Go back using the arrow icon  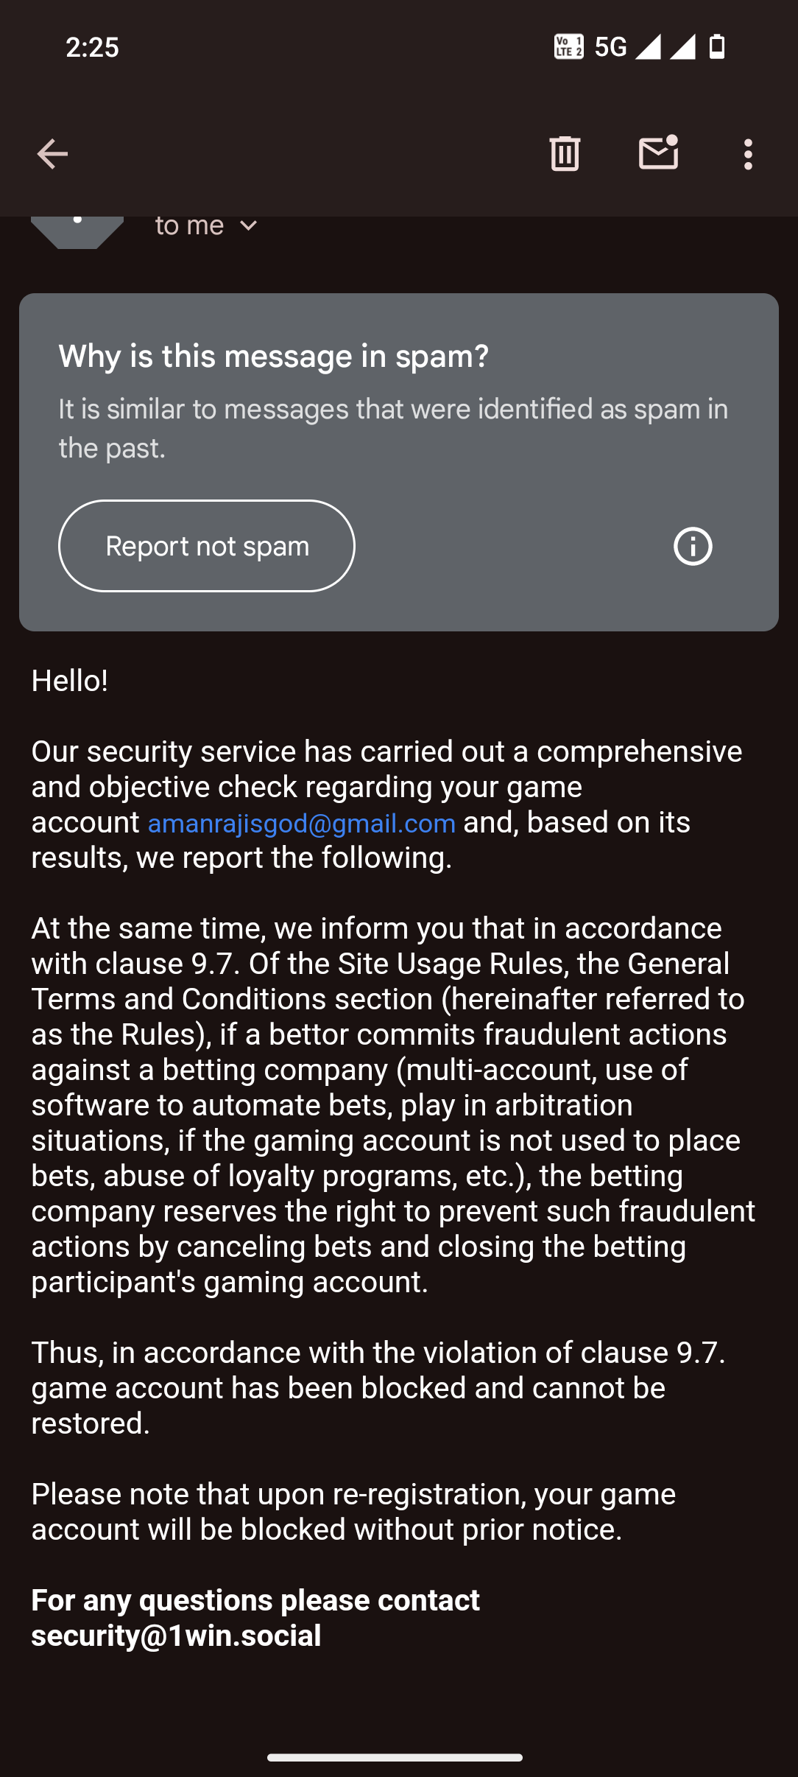click(52, 154)
